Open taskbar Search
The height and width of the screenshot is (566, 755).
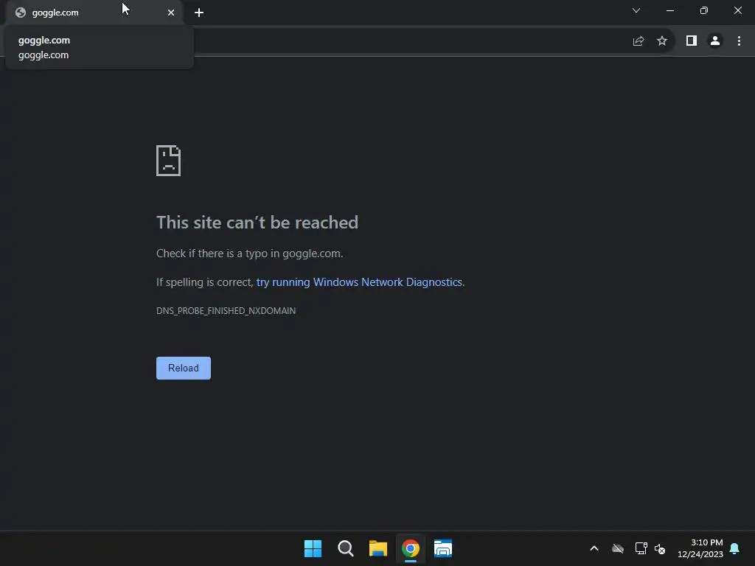point(346,548)
